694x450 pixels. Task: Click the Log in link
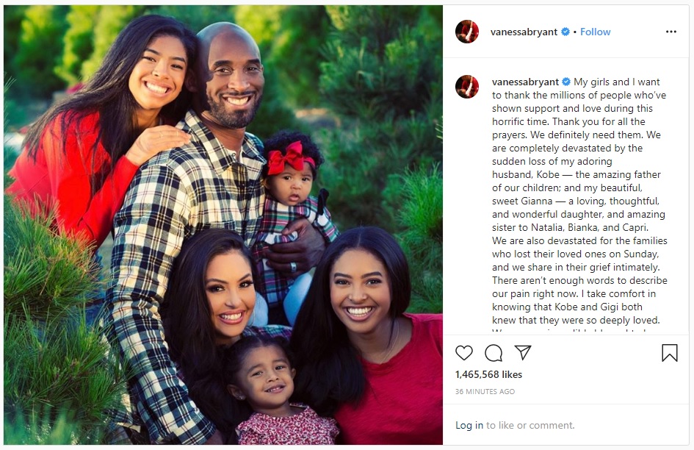tap(469, 425)
